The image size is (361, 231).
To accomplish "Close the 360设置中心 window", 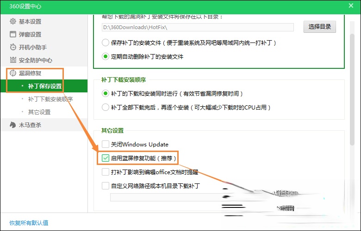I will (x=351, y=6).
